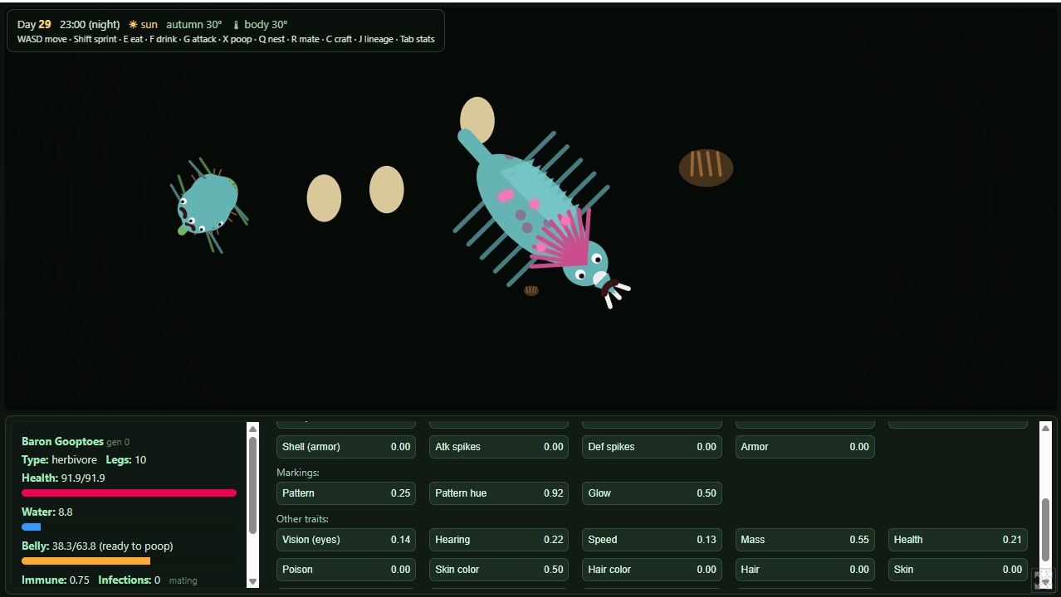Click the Health 0.21 trait cell
Viewport: 1061px width, 597px height.
(957, 540)
